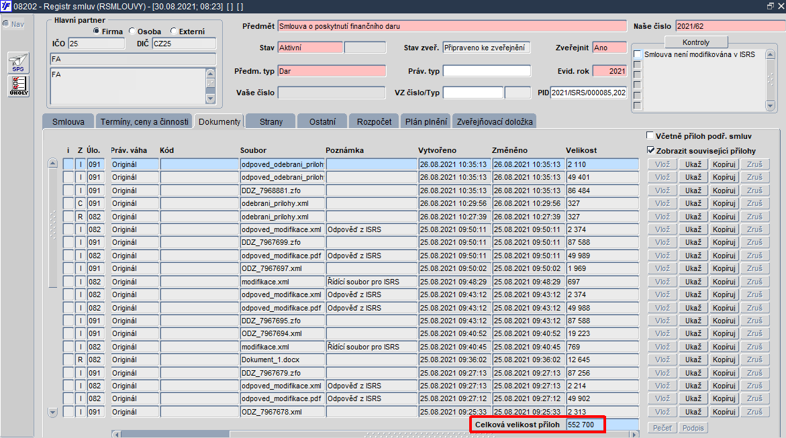This screenshot has height=438, width=786.
Task: Click the document list scroll-up arrow
Action: (x=52, y=164)
